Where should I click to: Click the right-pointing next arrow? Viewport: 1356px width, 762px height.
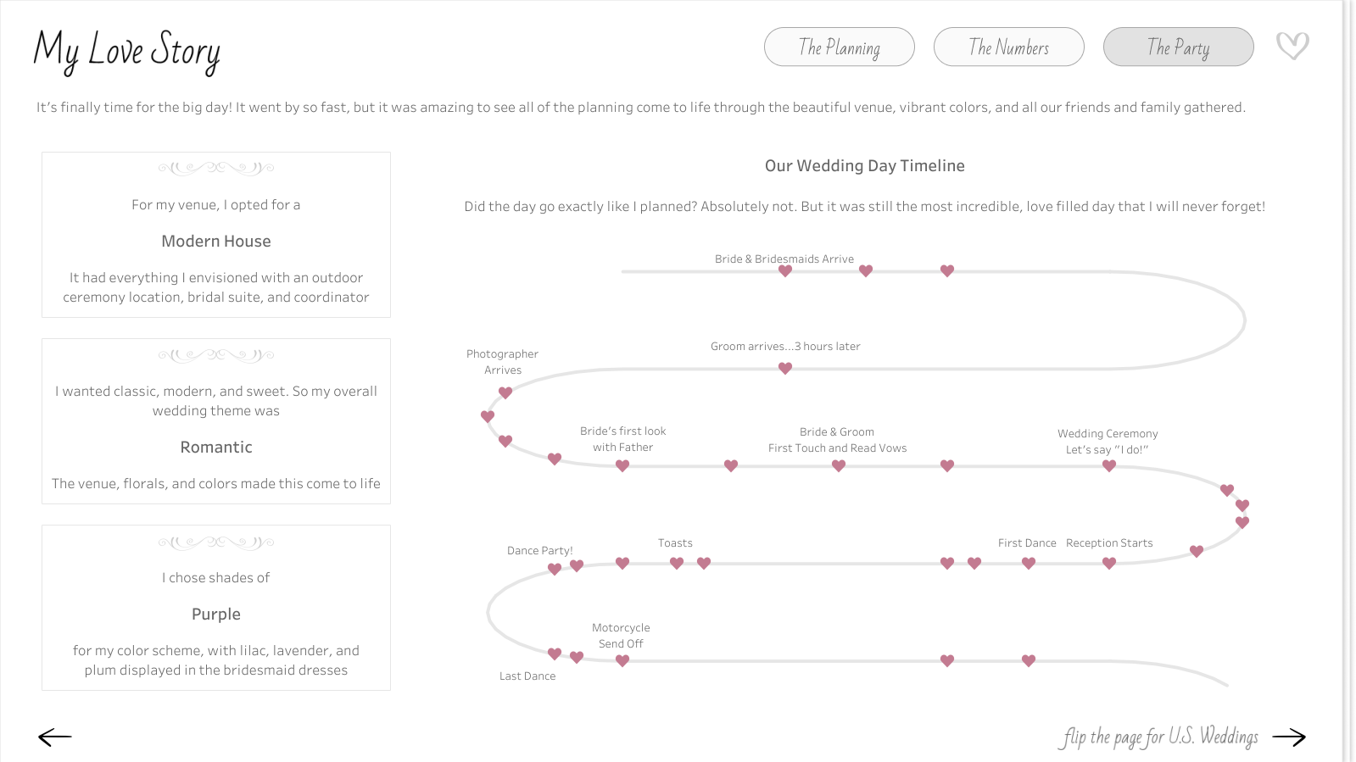(x=1289, y=737)
